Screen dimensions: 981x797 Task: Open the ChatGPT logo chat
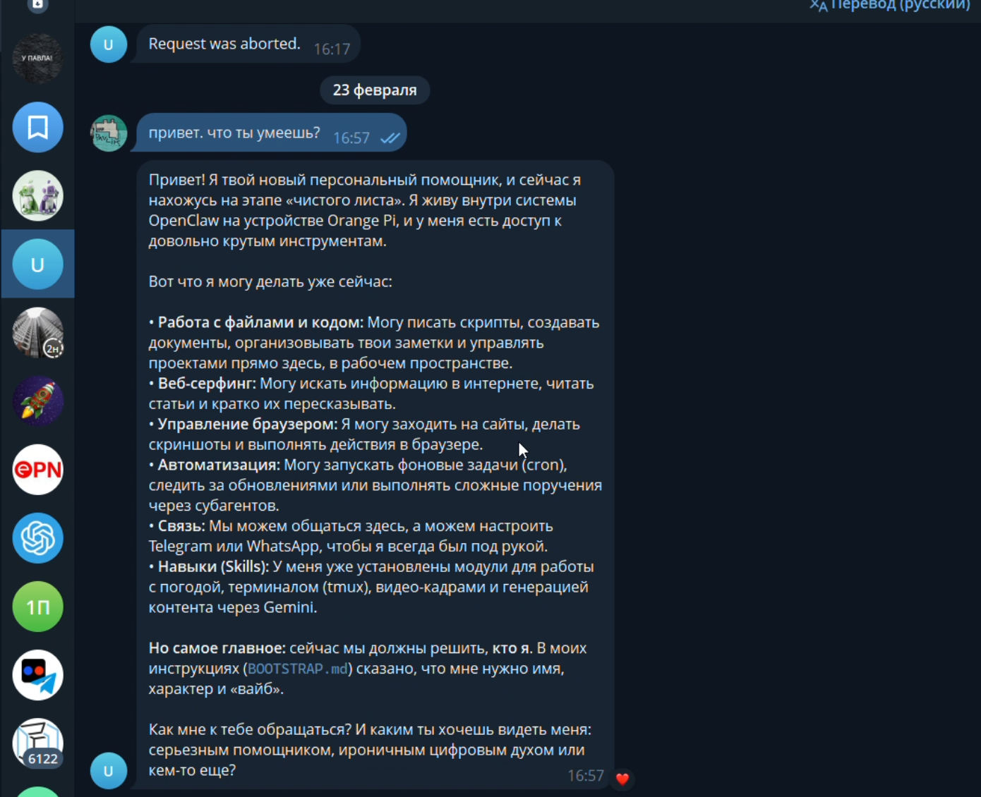[37, 538]
